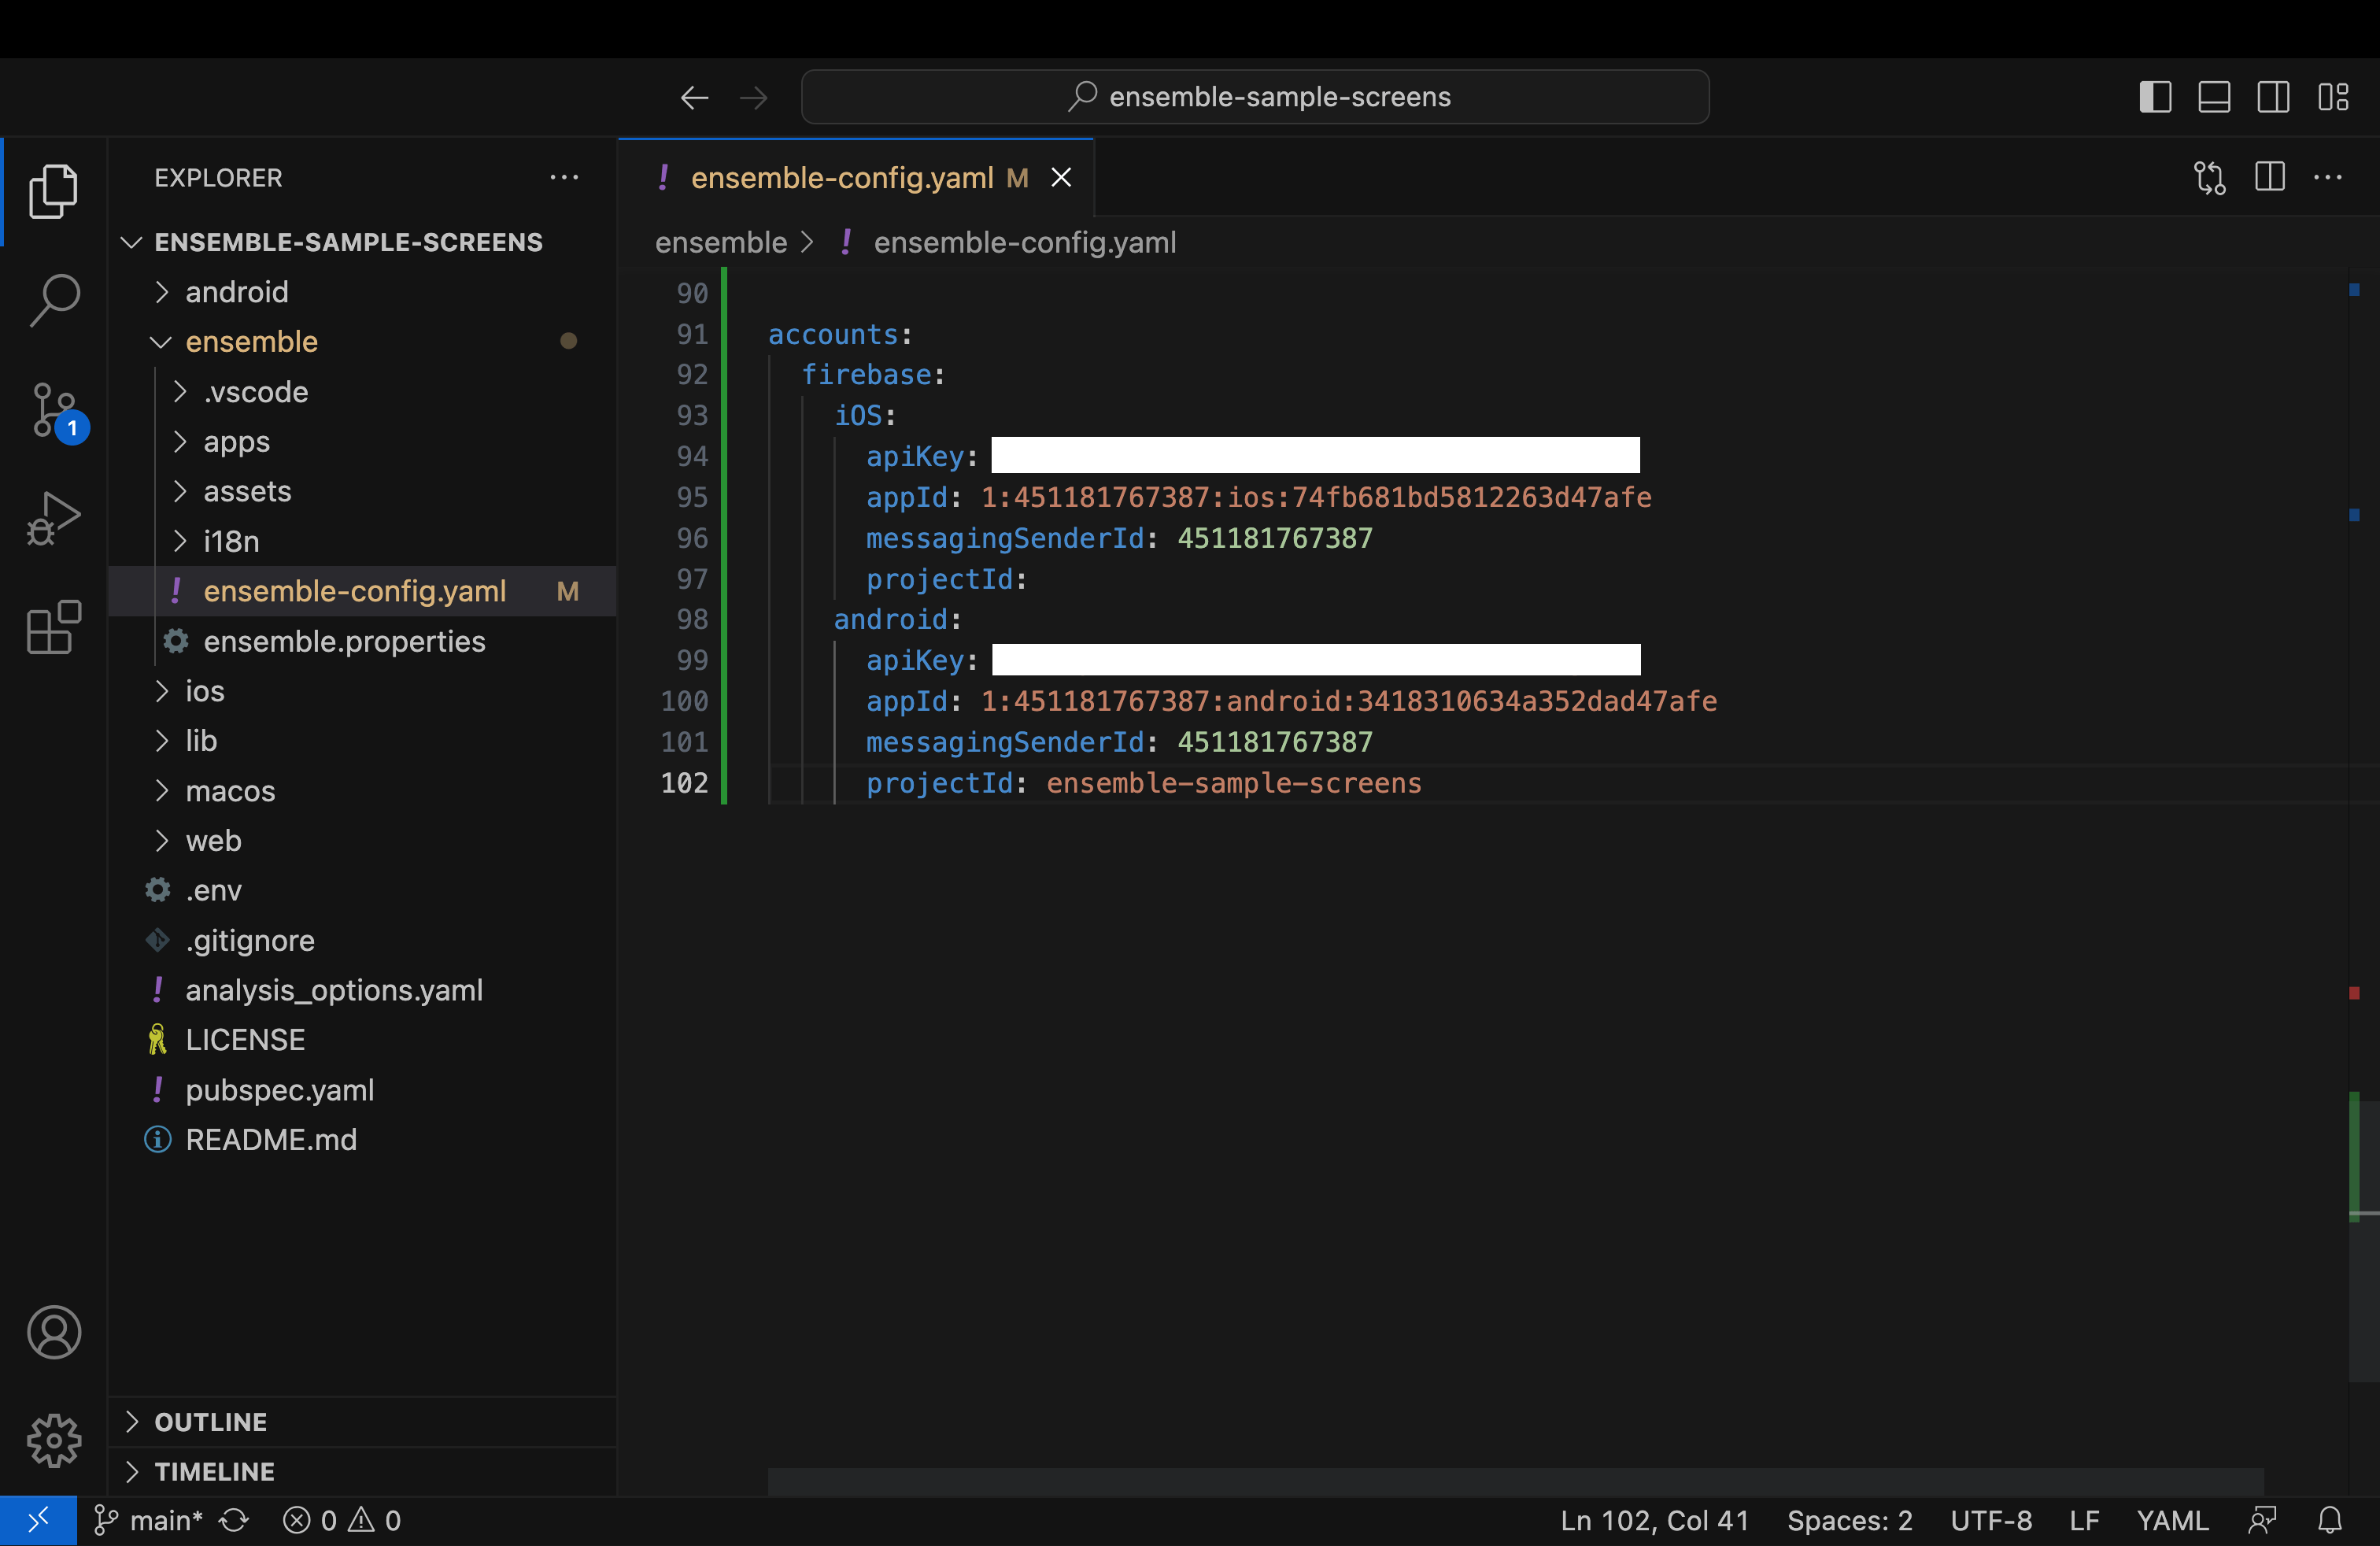Click the Manage gear icon in sidebar
The image size is (2380, 1546).
click(x=52, y=1441)
